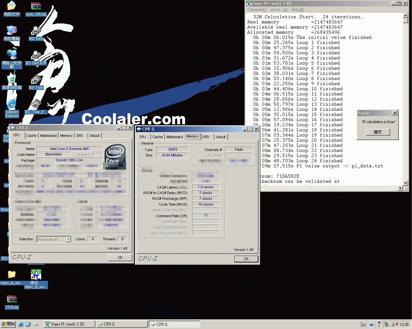Activate Super PI / mod1.5 XS taskbar button
The width and height of the screenshot is (412, 329).
pos(69,324)
